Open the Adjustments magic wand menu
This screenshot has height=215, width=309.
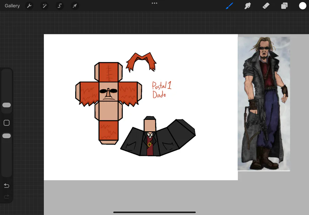(x=45, y=6)
